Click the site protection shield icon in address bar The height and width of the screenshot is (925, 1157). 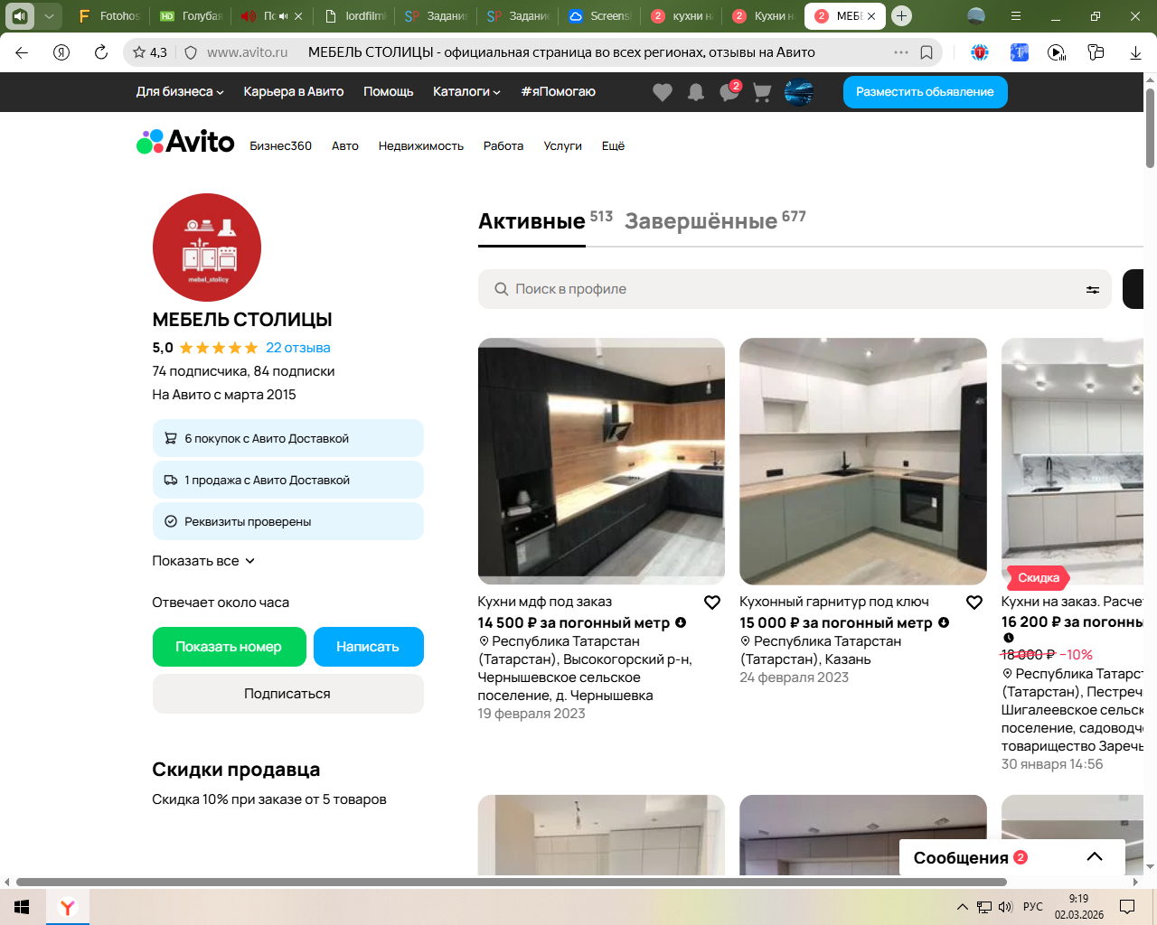point(191,52)
